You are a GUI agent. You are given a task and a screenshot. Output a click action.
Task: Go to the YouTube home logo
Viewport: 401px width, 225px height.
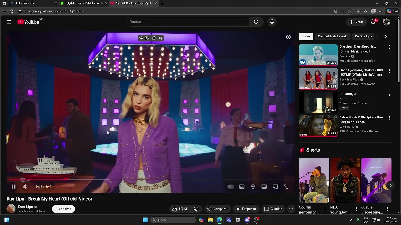coord(28,22)
